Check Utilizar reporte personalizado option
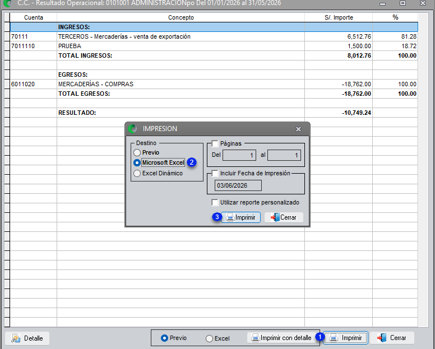 coord(215,202)
